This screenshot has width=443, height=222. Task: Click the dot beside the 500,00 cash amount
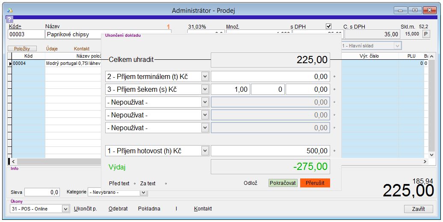334,151
